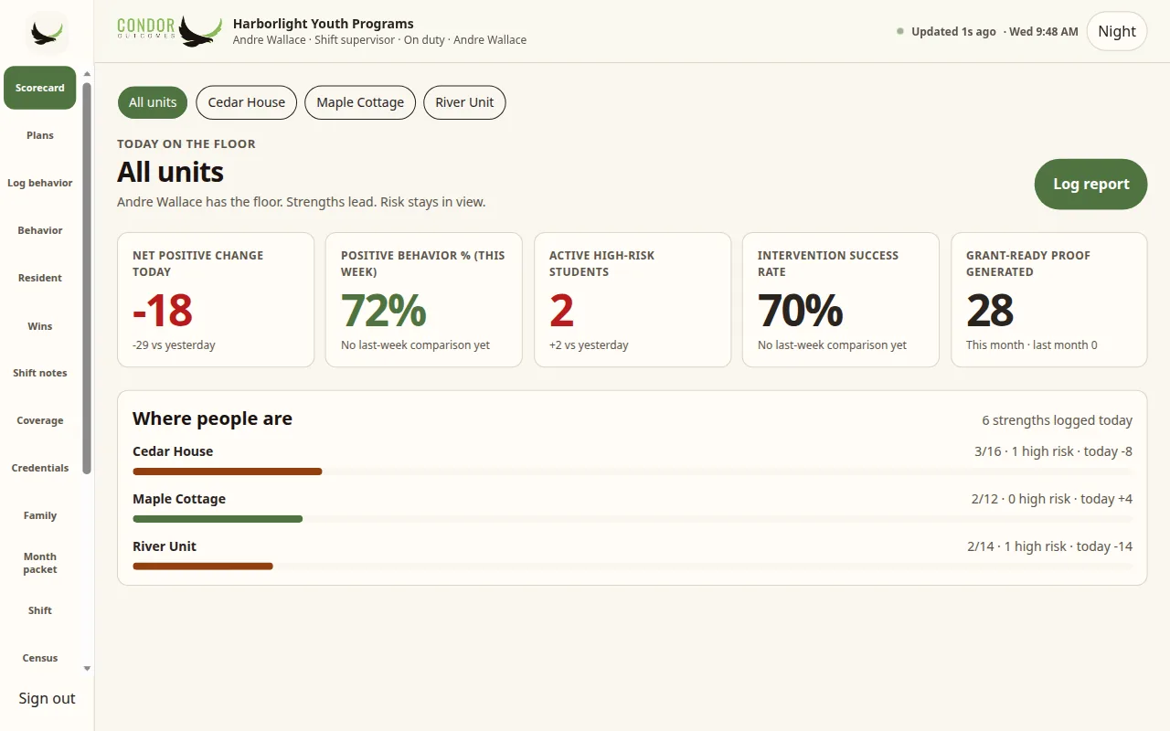Open Month packet in the sidebar

click(40, 563)
